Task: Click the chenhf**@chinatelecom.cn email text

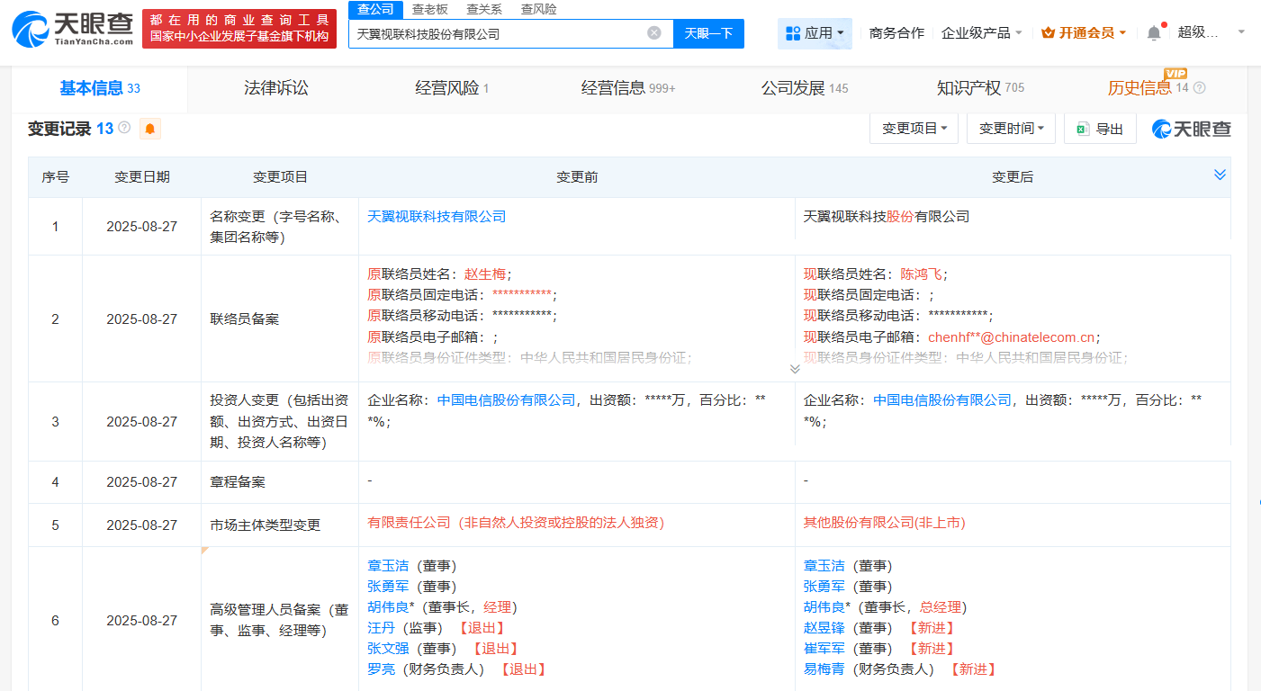Action: tap(1011, 337)
